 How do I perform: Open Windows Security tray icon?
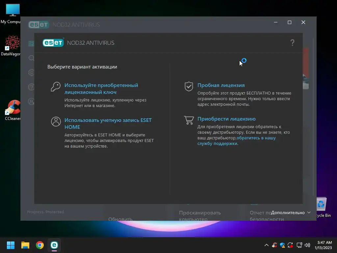[282, 245]
